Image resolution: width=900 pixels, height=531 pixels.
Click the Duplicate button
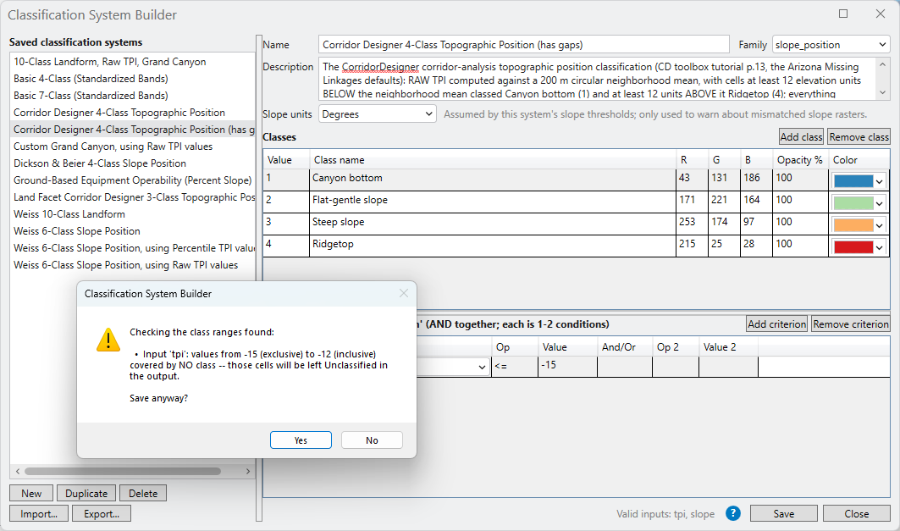pos(86,493)
